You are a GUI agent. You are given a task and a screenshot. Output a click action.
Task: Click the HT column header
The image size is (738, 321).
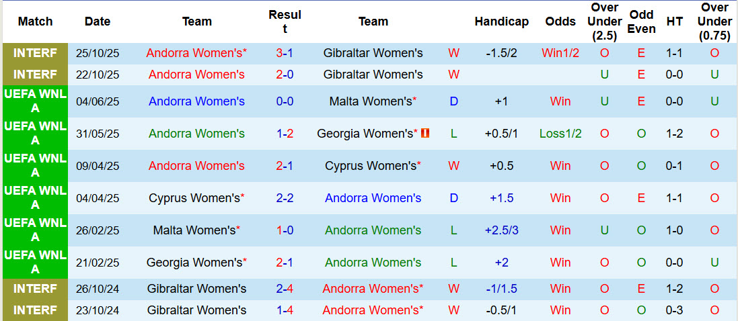674,21
